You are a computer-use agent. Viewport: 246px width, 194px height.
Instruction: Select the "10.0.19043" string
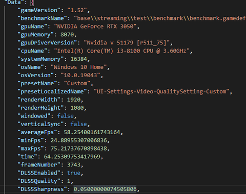(x=80, y=76)
